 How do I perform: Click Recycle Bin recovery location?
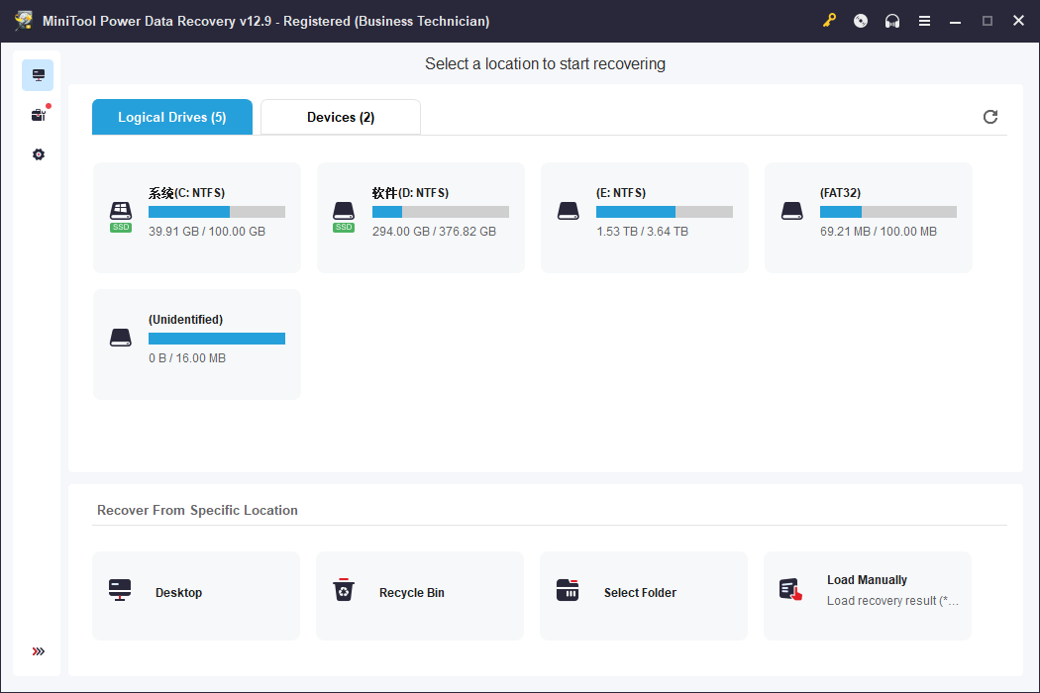[x=420, y=596]
